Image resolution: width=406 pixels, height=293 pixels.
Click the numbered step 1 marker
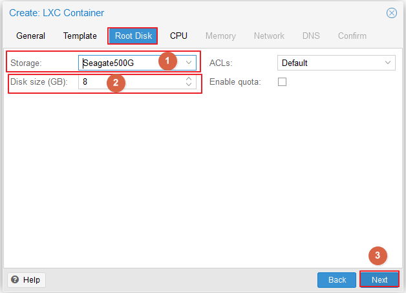tap(167, 61)
